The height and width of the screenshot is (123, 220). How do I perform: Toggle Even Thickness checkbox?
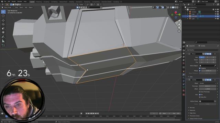[200, 92]
